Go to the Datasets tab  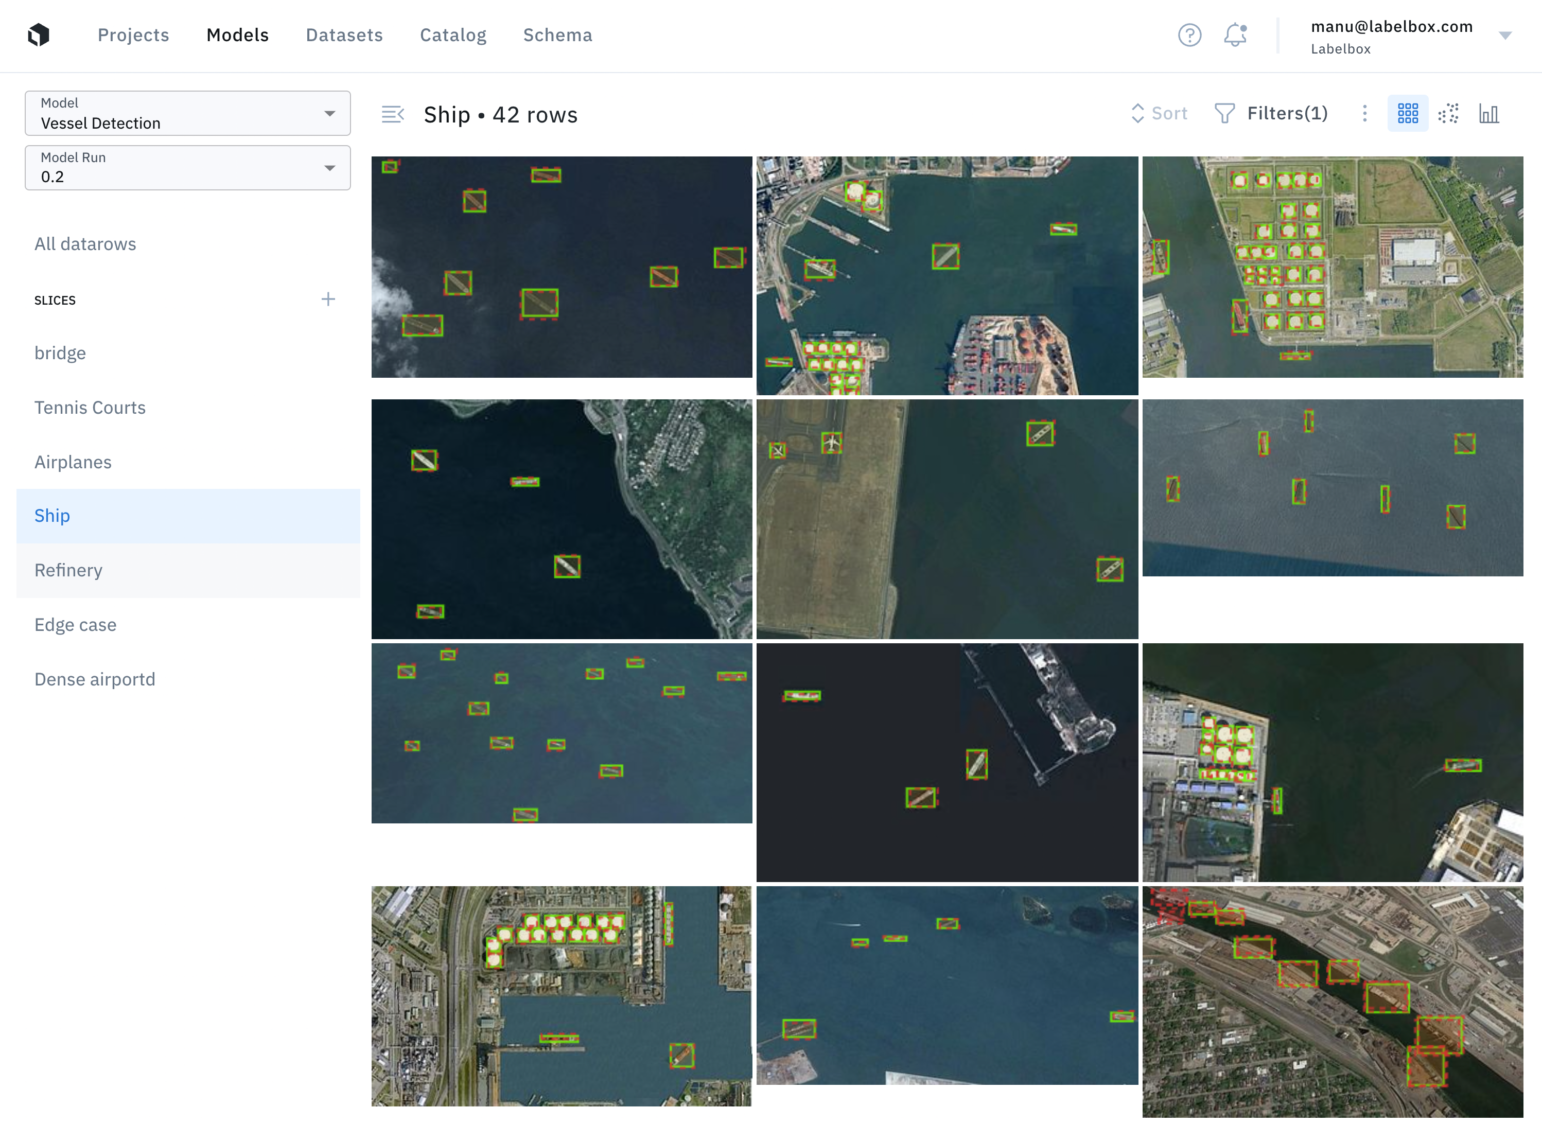click(344, 35)
